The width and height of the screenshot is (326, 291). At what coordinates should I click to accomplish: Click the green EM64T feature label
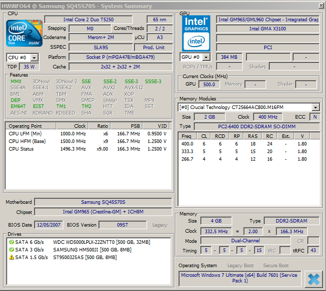(18, 106)
